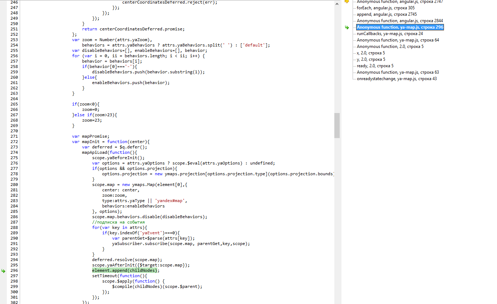Click the '$compile(childNodes)(scope.$parent);' line
The width and height of the screenshot is (497, 304).
(157, 286)
